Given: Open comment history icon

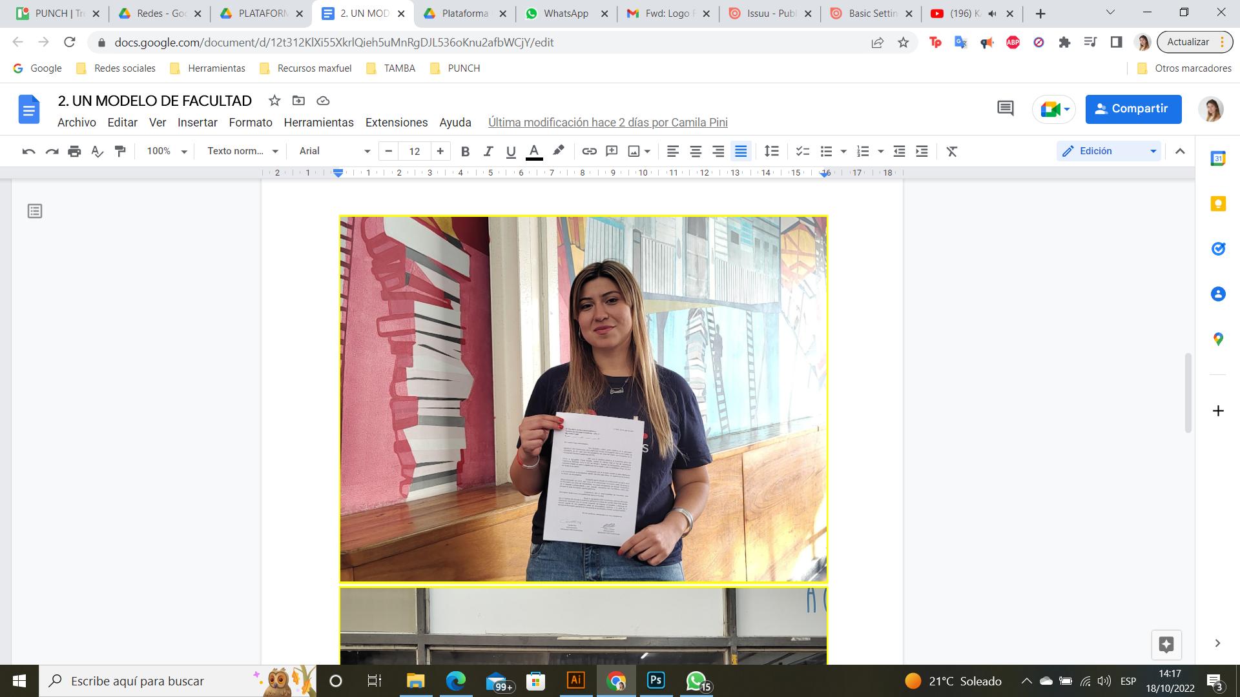Looking at the screenshot, I should tap(1005, 108).
